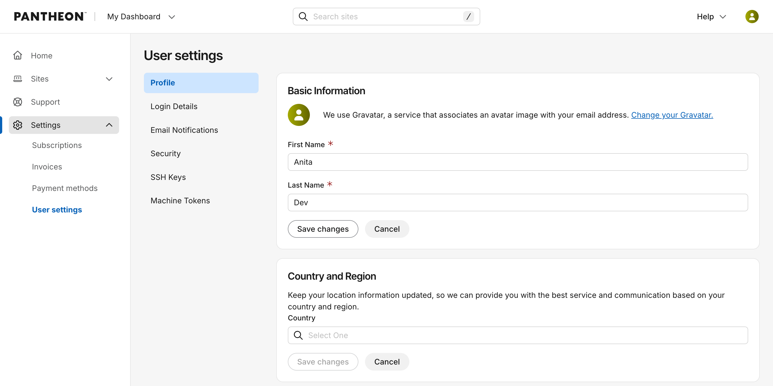Expand the Help menu
The width and height of the screenshot is (773, 386).
(x=712, y=17)
